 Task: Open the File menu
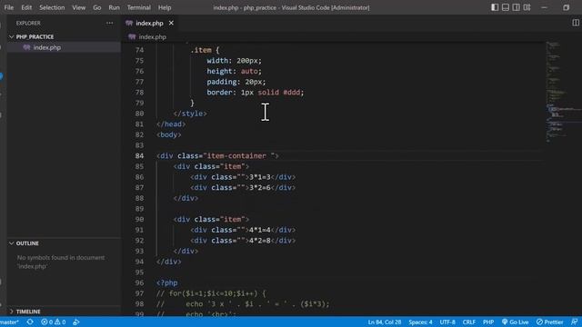pyautogui.click(x=9, y=7)
